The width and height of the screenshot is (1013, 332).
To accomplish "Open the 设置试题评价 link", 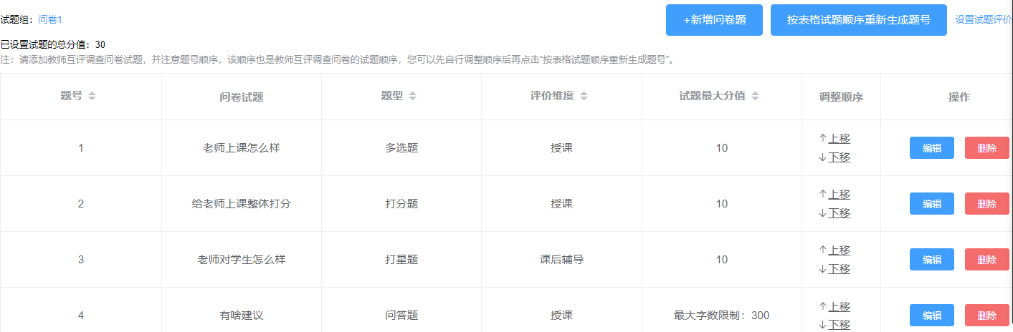I will (984, 20).
